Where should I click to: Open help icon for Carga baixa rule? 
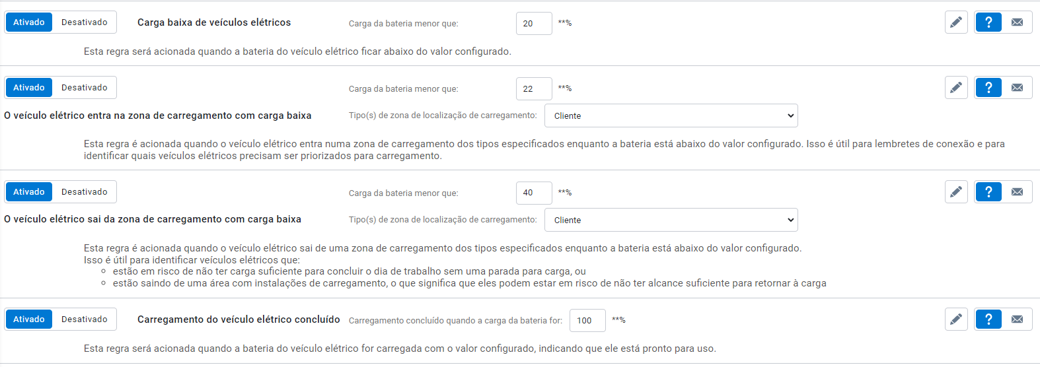[x=988, y=22]
